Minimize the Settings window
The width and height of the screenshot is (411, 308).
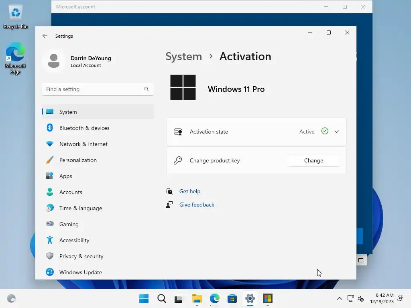tap(310, 32)
